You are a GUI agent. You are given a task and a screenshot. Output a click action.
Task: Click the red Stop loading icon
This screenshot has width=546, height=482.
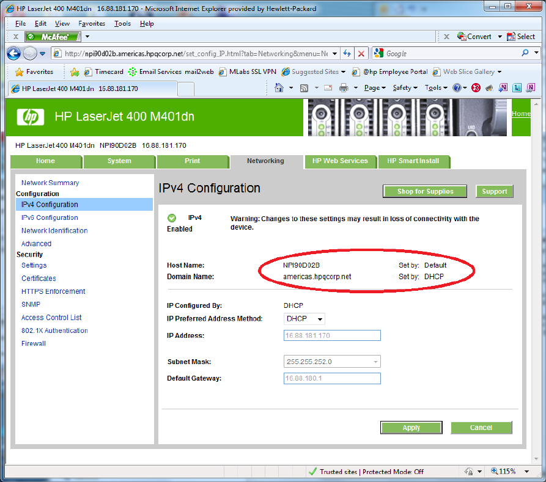click(361, 54)
